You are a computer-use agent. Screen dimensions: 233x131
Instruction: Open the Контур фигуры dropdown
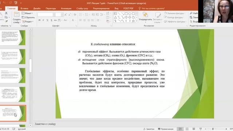pos(174,17)
